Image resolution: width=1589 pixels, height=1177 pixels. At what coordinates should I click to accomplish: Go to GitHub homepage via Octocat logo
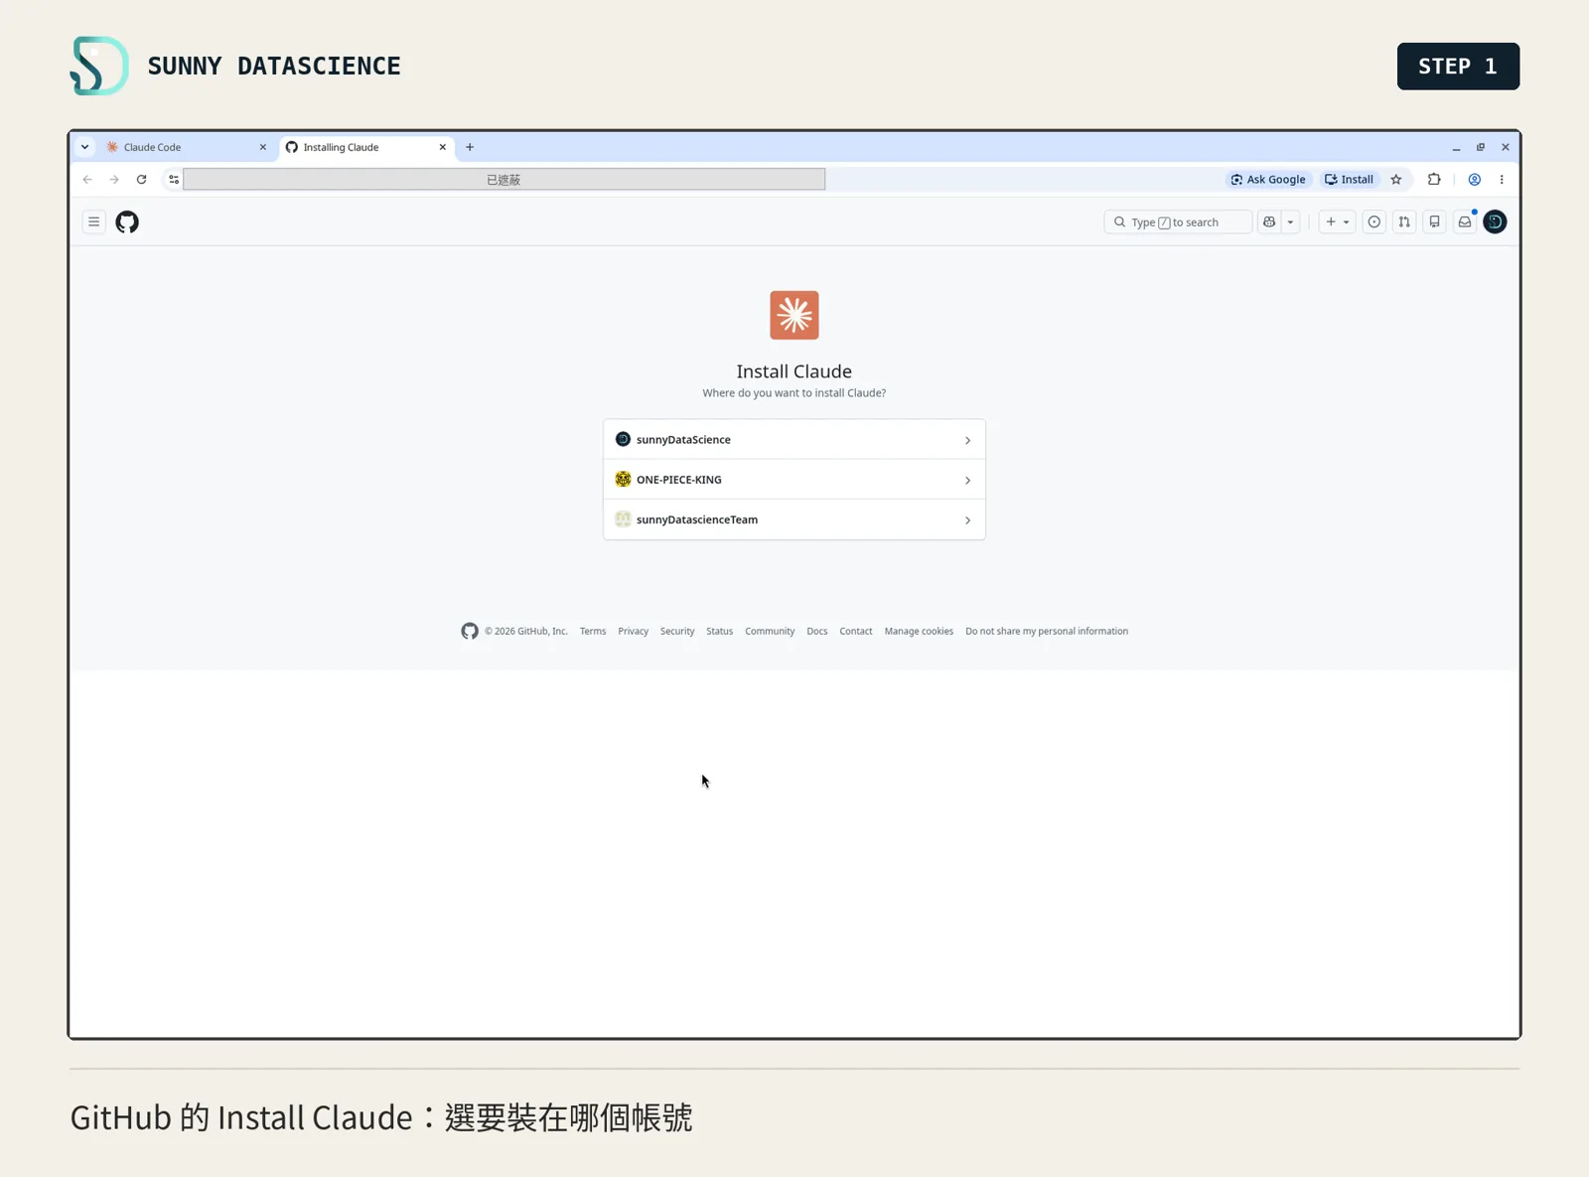pos(127,221)
